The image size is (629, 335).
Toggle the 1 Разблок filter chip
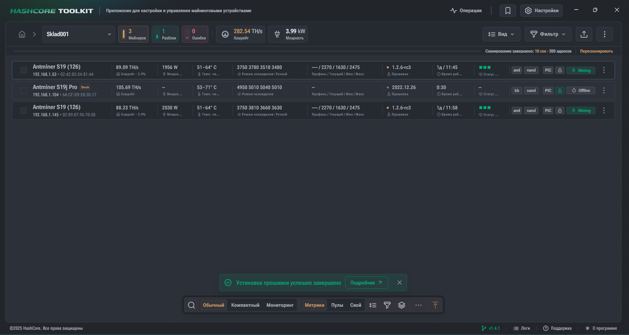tap(165, 34)
